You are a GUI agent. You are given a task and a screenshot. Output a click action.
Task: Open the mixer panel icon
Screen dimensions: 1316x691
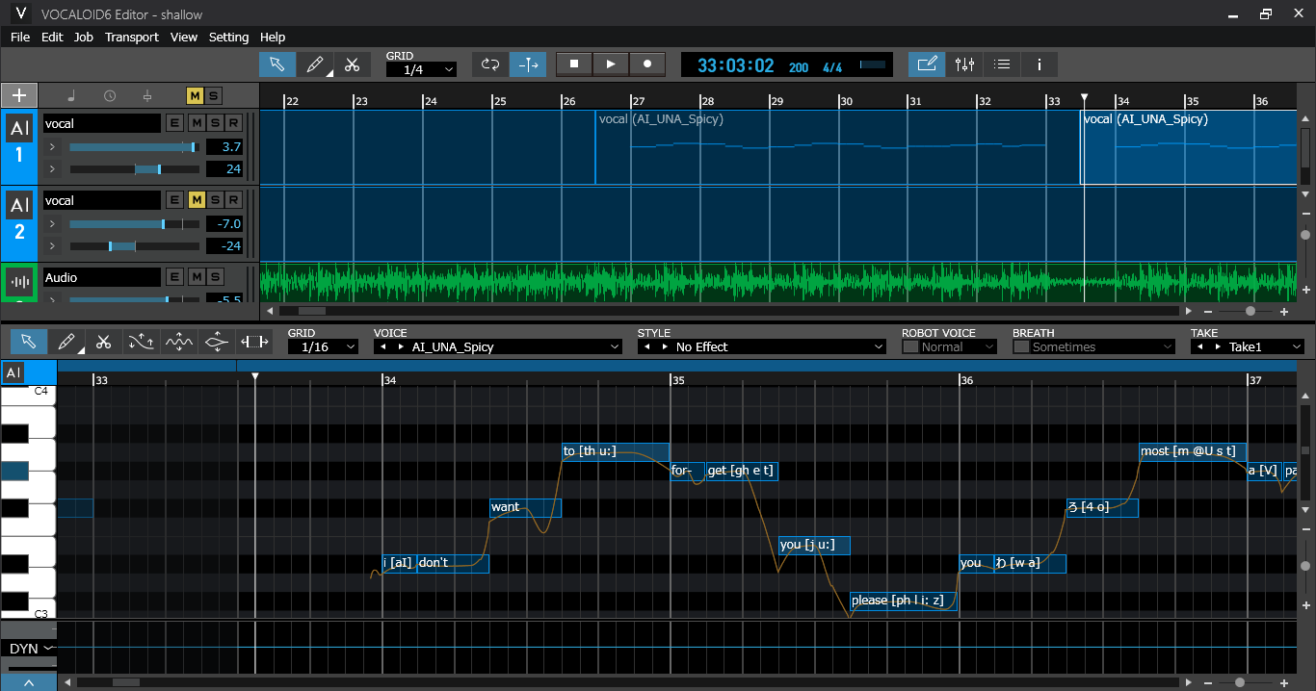click(964, 64)
